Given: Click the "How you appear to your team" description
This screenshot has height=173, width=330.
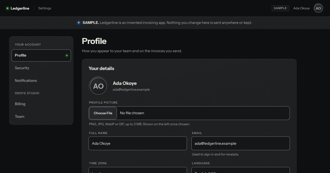Looking at the screenshot, I should pyautogui.click(x=132, y=51).
